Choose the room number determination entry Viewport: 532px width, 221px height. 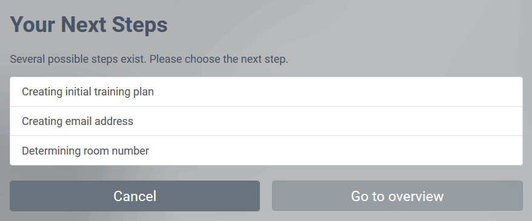tap(266, 151)
